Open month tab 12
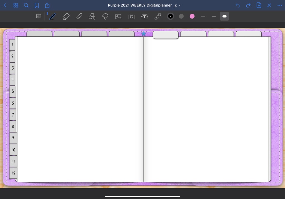 (13, 173)
